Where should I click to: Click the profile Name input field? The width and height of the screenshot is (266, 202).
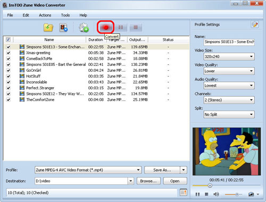[x=229, y=42]
